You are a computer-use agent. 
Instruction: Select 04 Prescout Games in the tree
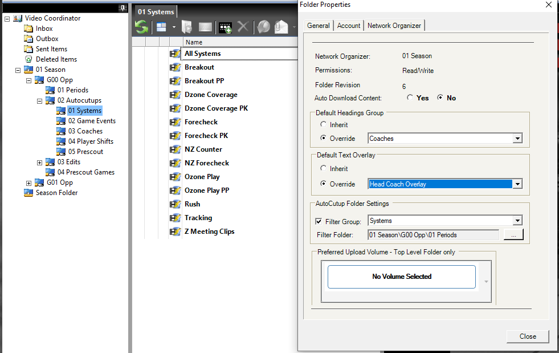pos(86,172)
